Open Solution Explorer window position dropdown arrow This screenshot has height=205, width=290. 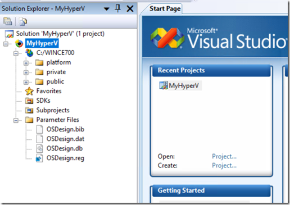point(106,9)
